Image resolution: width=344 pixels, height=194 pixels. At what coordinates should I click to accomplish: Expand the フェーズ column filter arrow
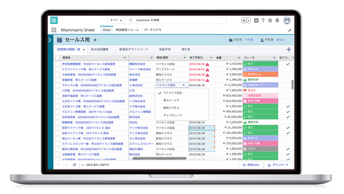point(274,58)
